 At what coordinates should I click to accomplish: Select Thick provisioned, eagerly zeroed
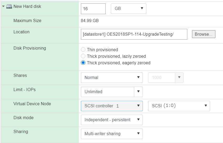click(x=83, y=63)
